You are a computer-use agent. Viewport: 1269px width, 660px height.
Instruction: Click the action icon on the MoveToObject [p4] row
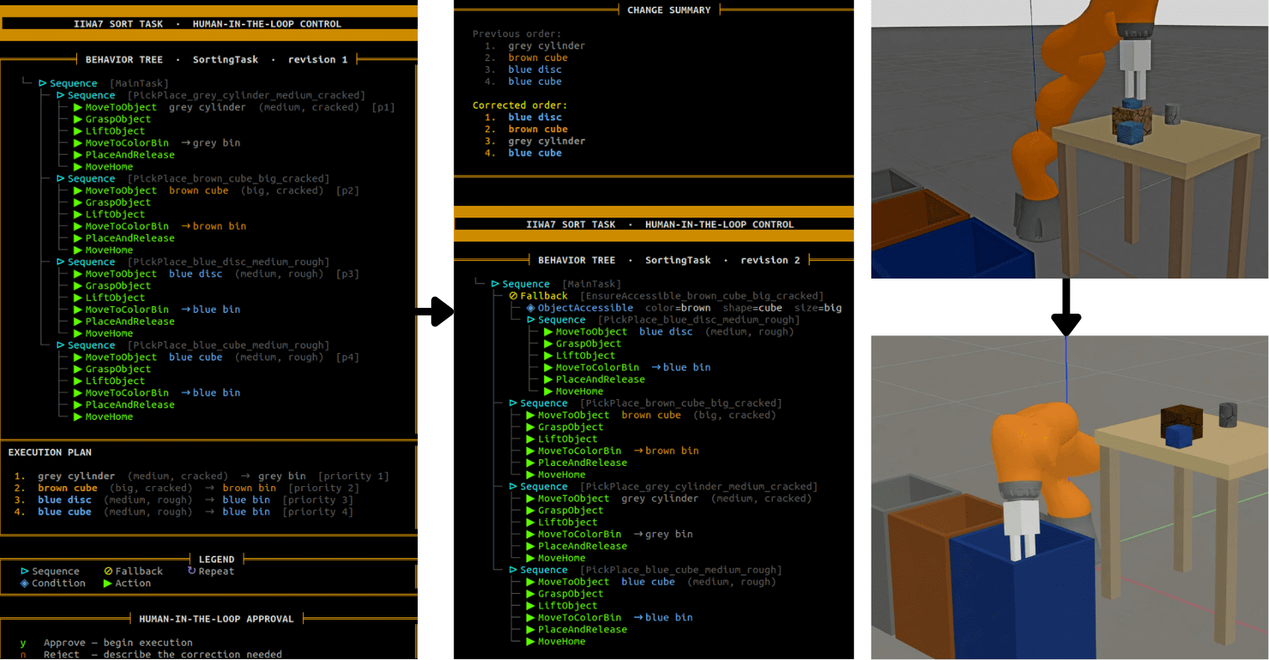78,357
